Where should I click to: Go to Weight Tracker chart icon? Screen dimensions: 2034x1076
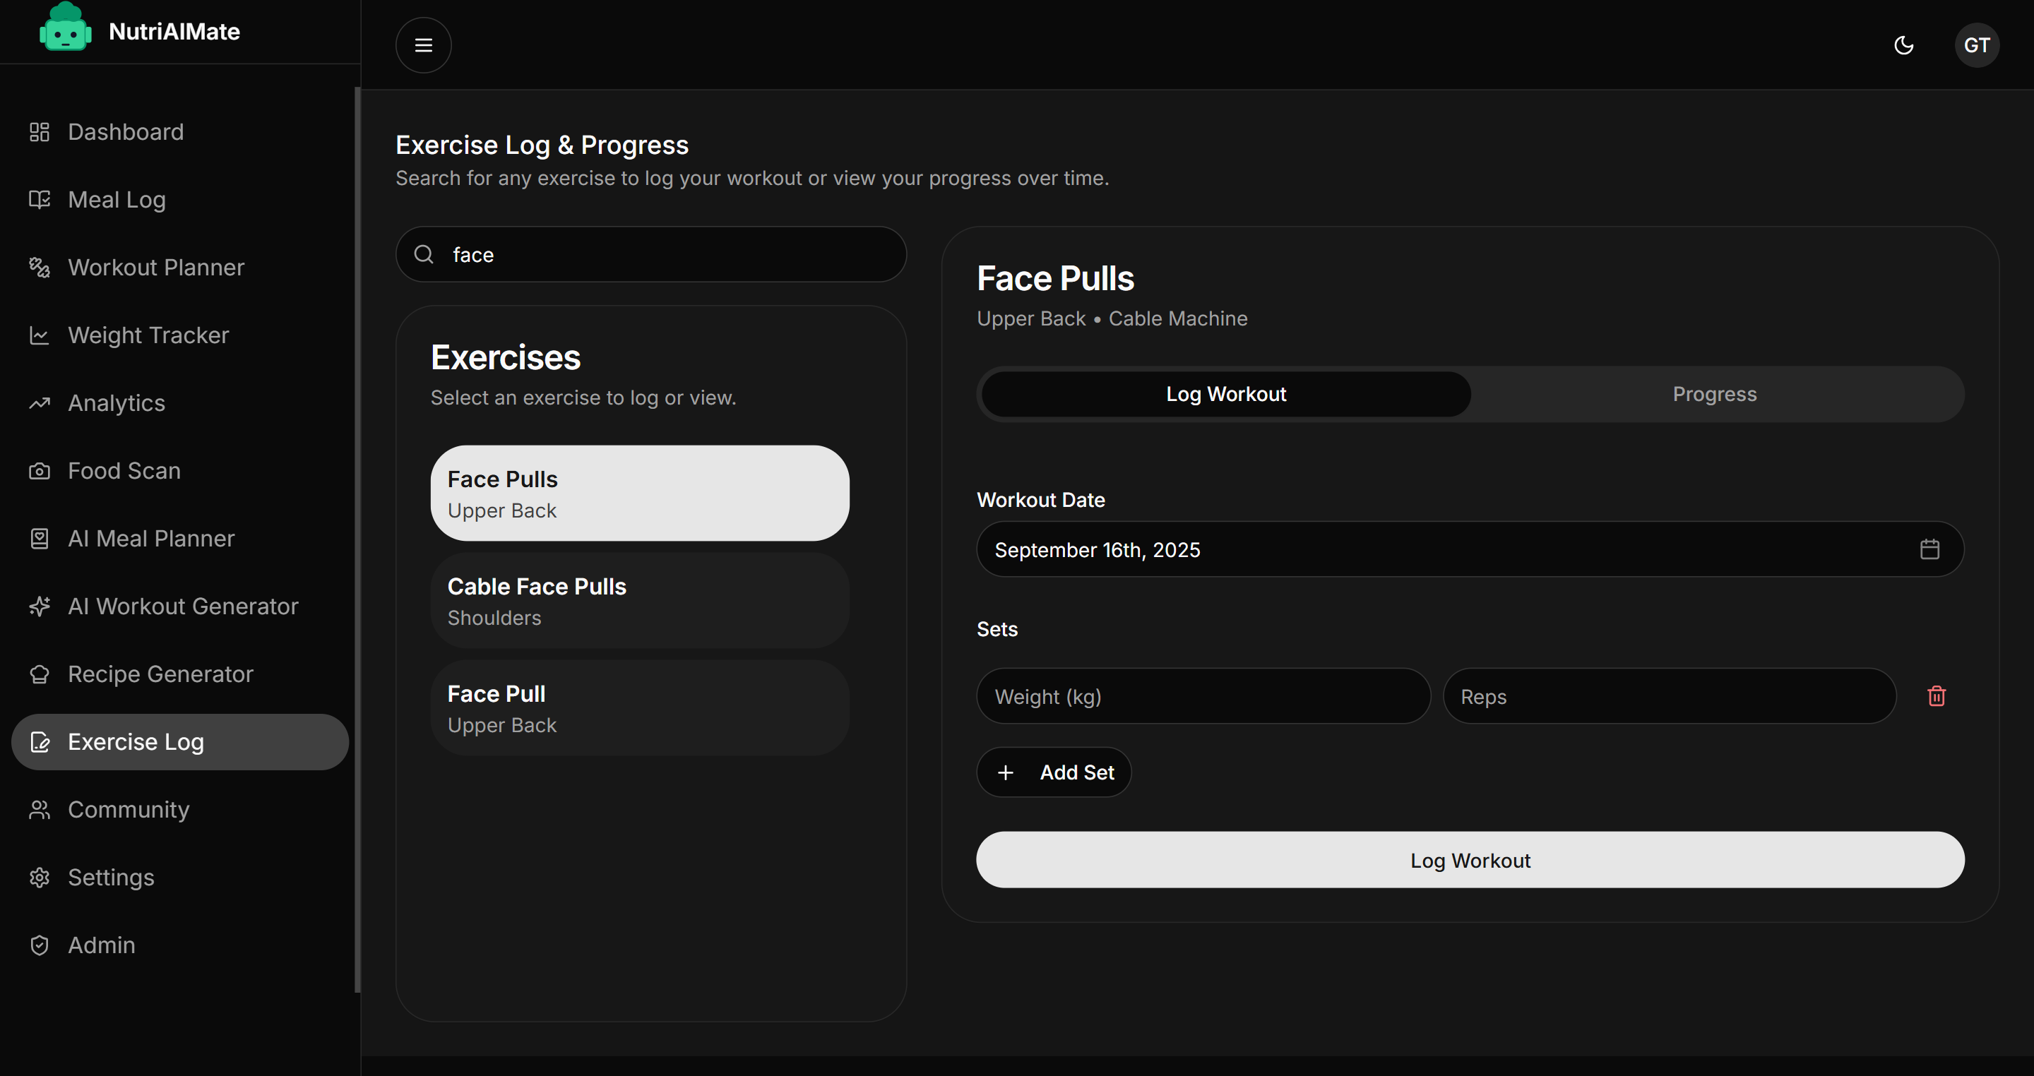(x=40, y=335)
